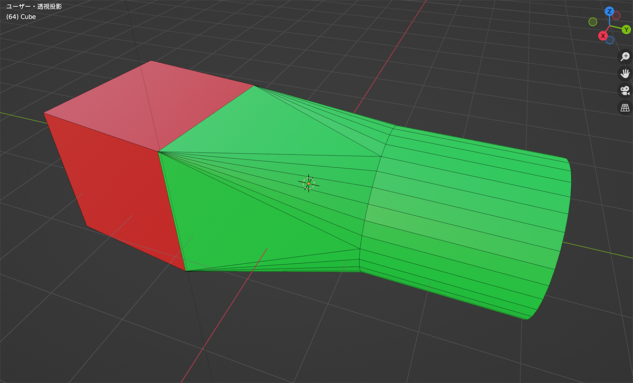Click the 3D cursor on the mesh

coord(309,183)
